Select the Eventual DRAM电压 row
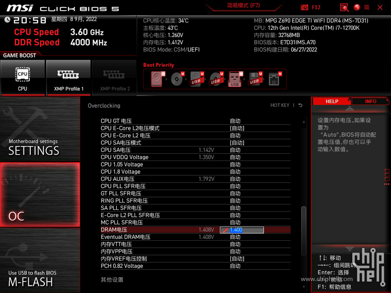This screenshot has width=391, height=293. coord(195,237)
